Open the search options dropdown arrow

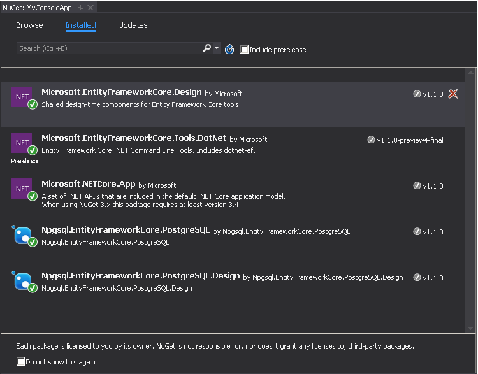click(217, 48)
